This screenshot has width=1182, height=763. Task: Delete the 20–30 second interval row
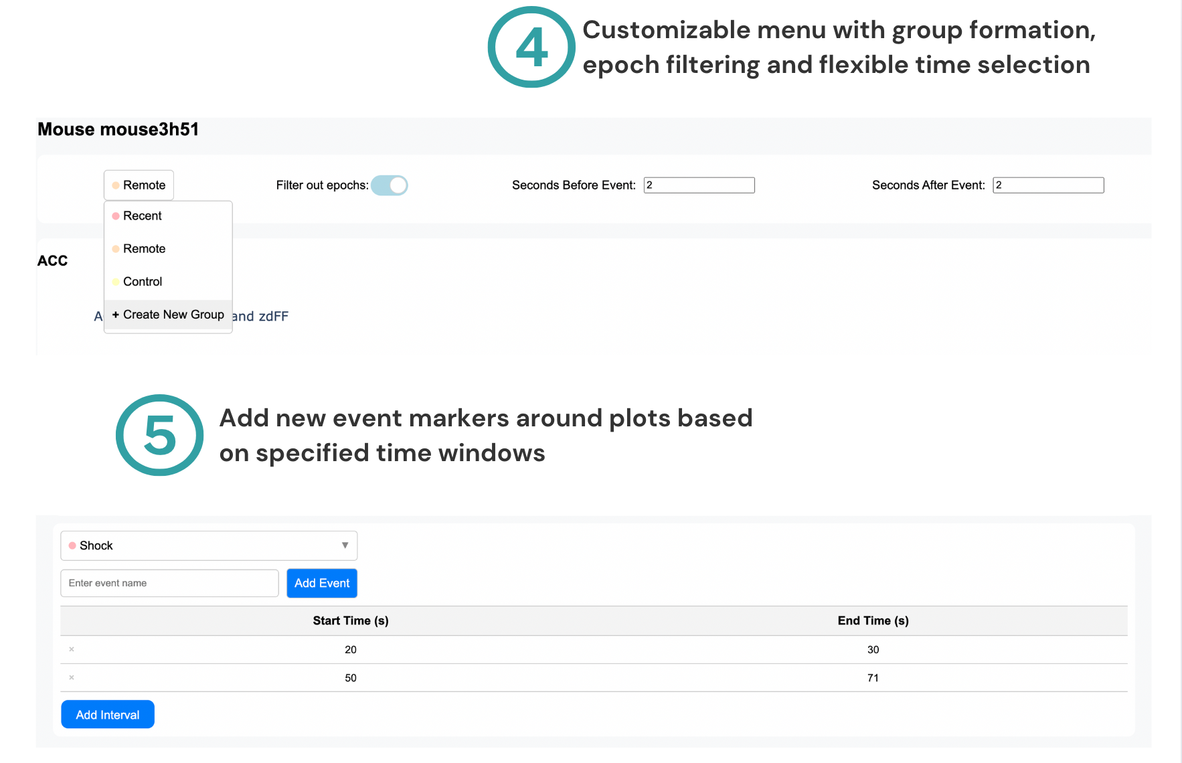(72, 649)
